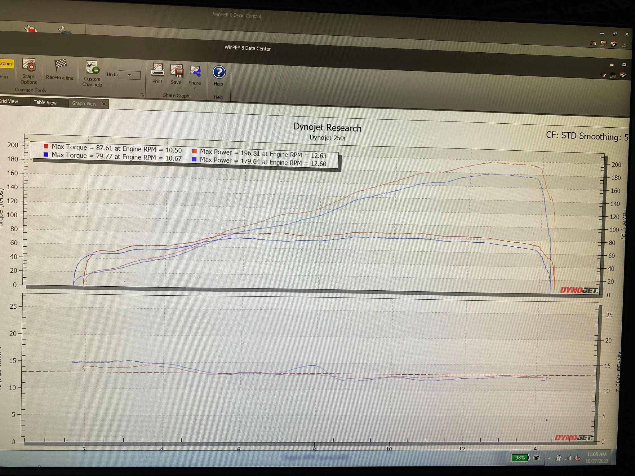This screenshot has width=635, height=476.
Task: Click triangle icon in Dyno Control top-right toolbar
Action: [624, 45]
